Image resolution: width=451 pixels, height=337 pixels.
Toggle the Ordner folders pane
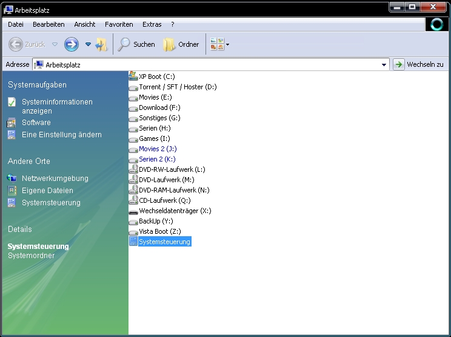(x=181, y=44)
